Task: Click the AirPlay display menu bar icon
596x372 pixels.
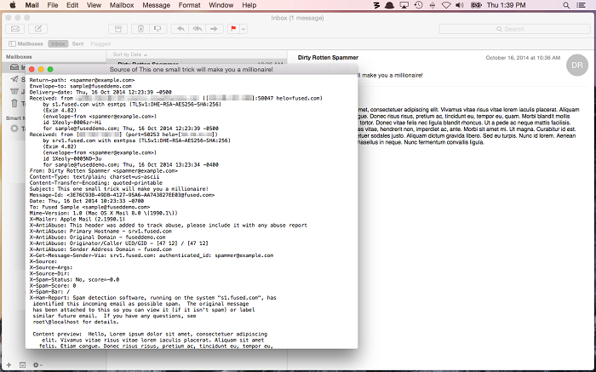Action: click(404, 5)
